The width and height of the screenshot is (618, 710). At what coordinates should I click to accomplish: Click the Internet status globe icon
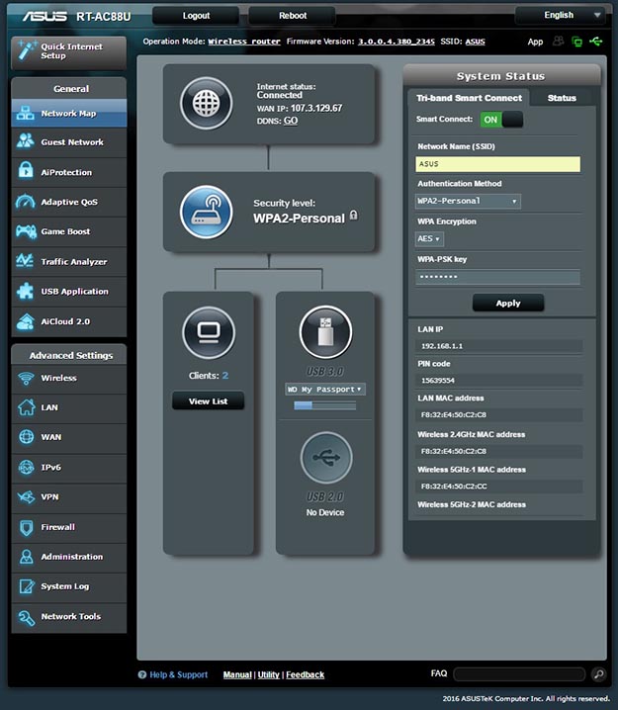[205, 103]
